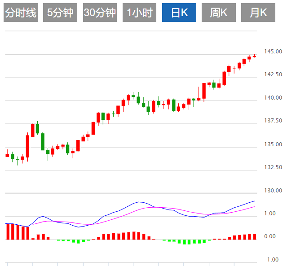Click the rightmost candlestick on the chart
This screenshot has height=266, width=287.
tap(254, 56)
